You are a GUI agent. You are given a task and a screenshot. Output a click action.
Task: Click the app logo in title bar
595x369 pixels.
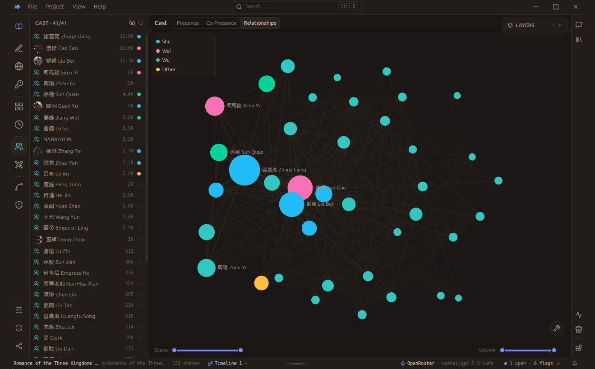click(x=17, y=7)
